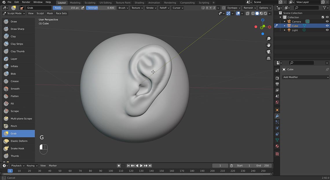Hide the Cube object in outliner

(x=327, y=26)
